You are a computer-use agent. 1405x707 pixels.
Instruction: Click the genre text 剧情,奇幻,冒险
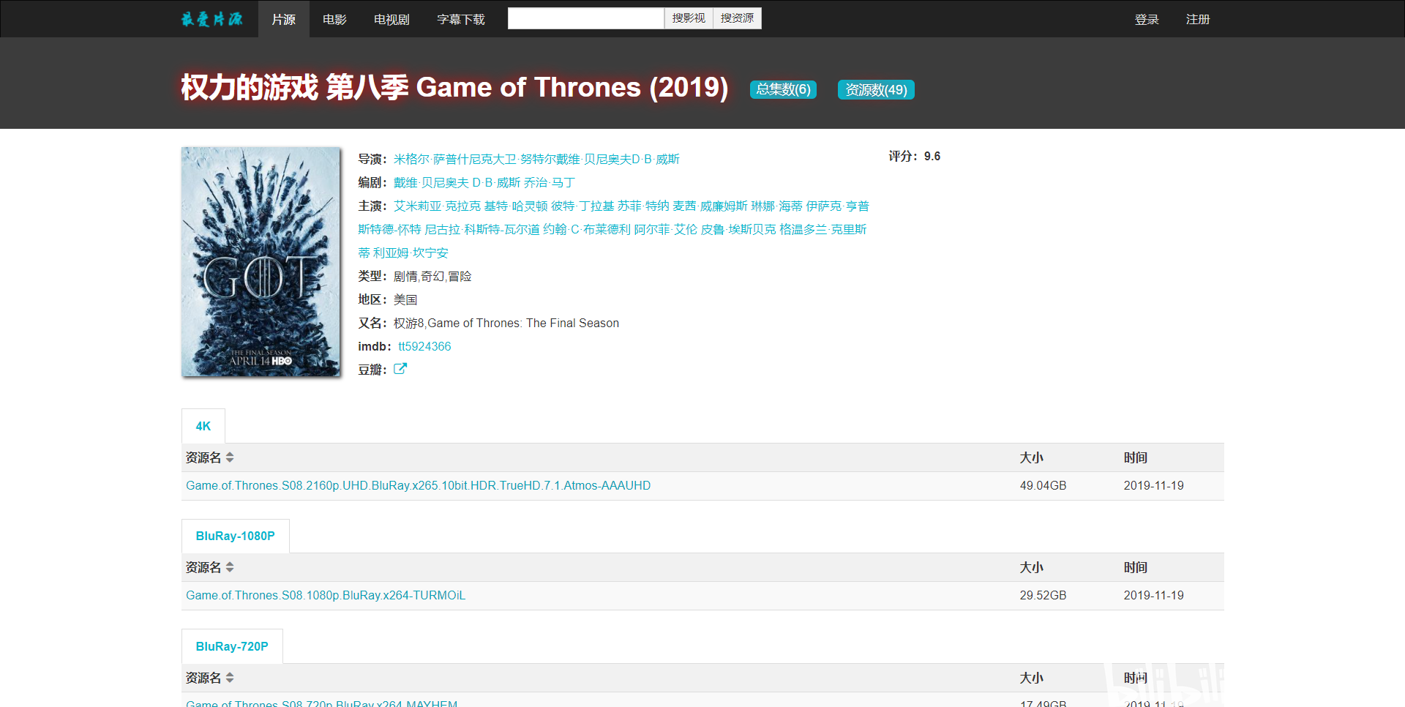[x=432, y=276]
